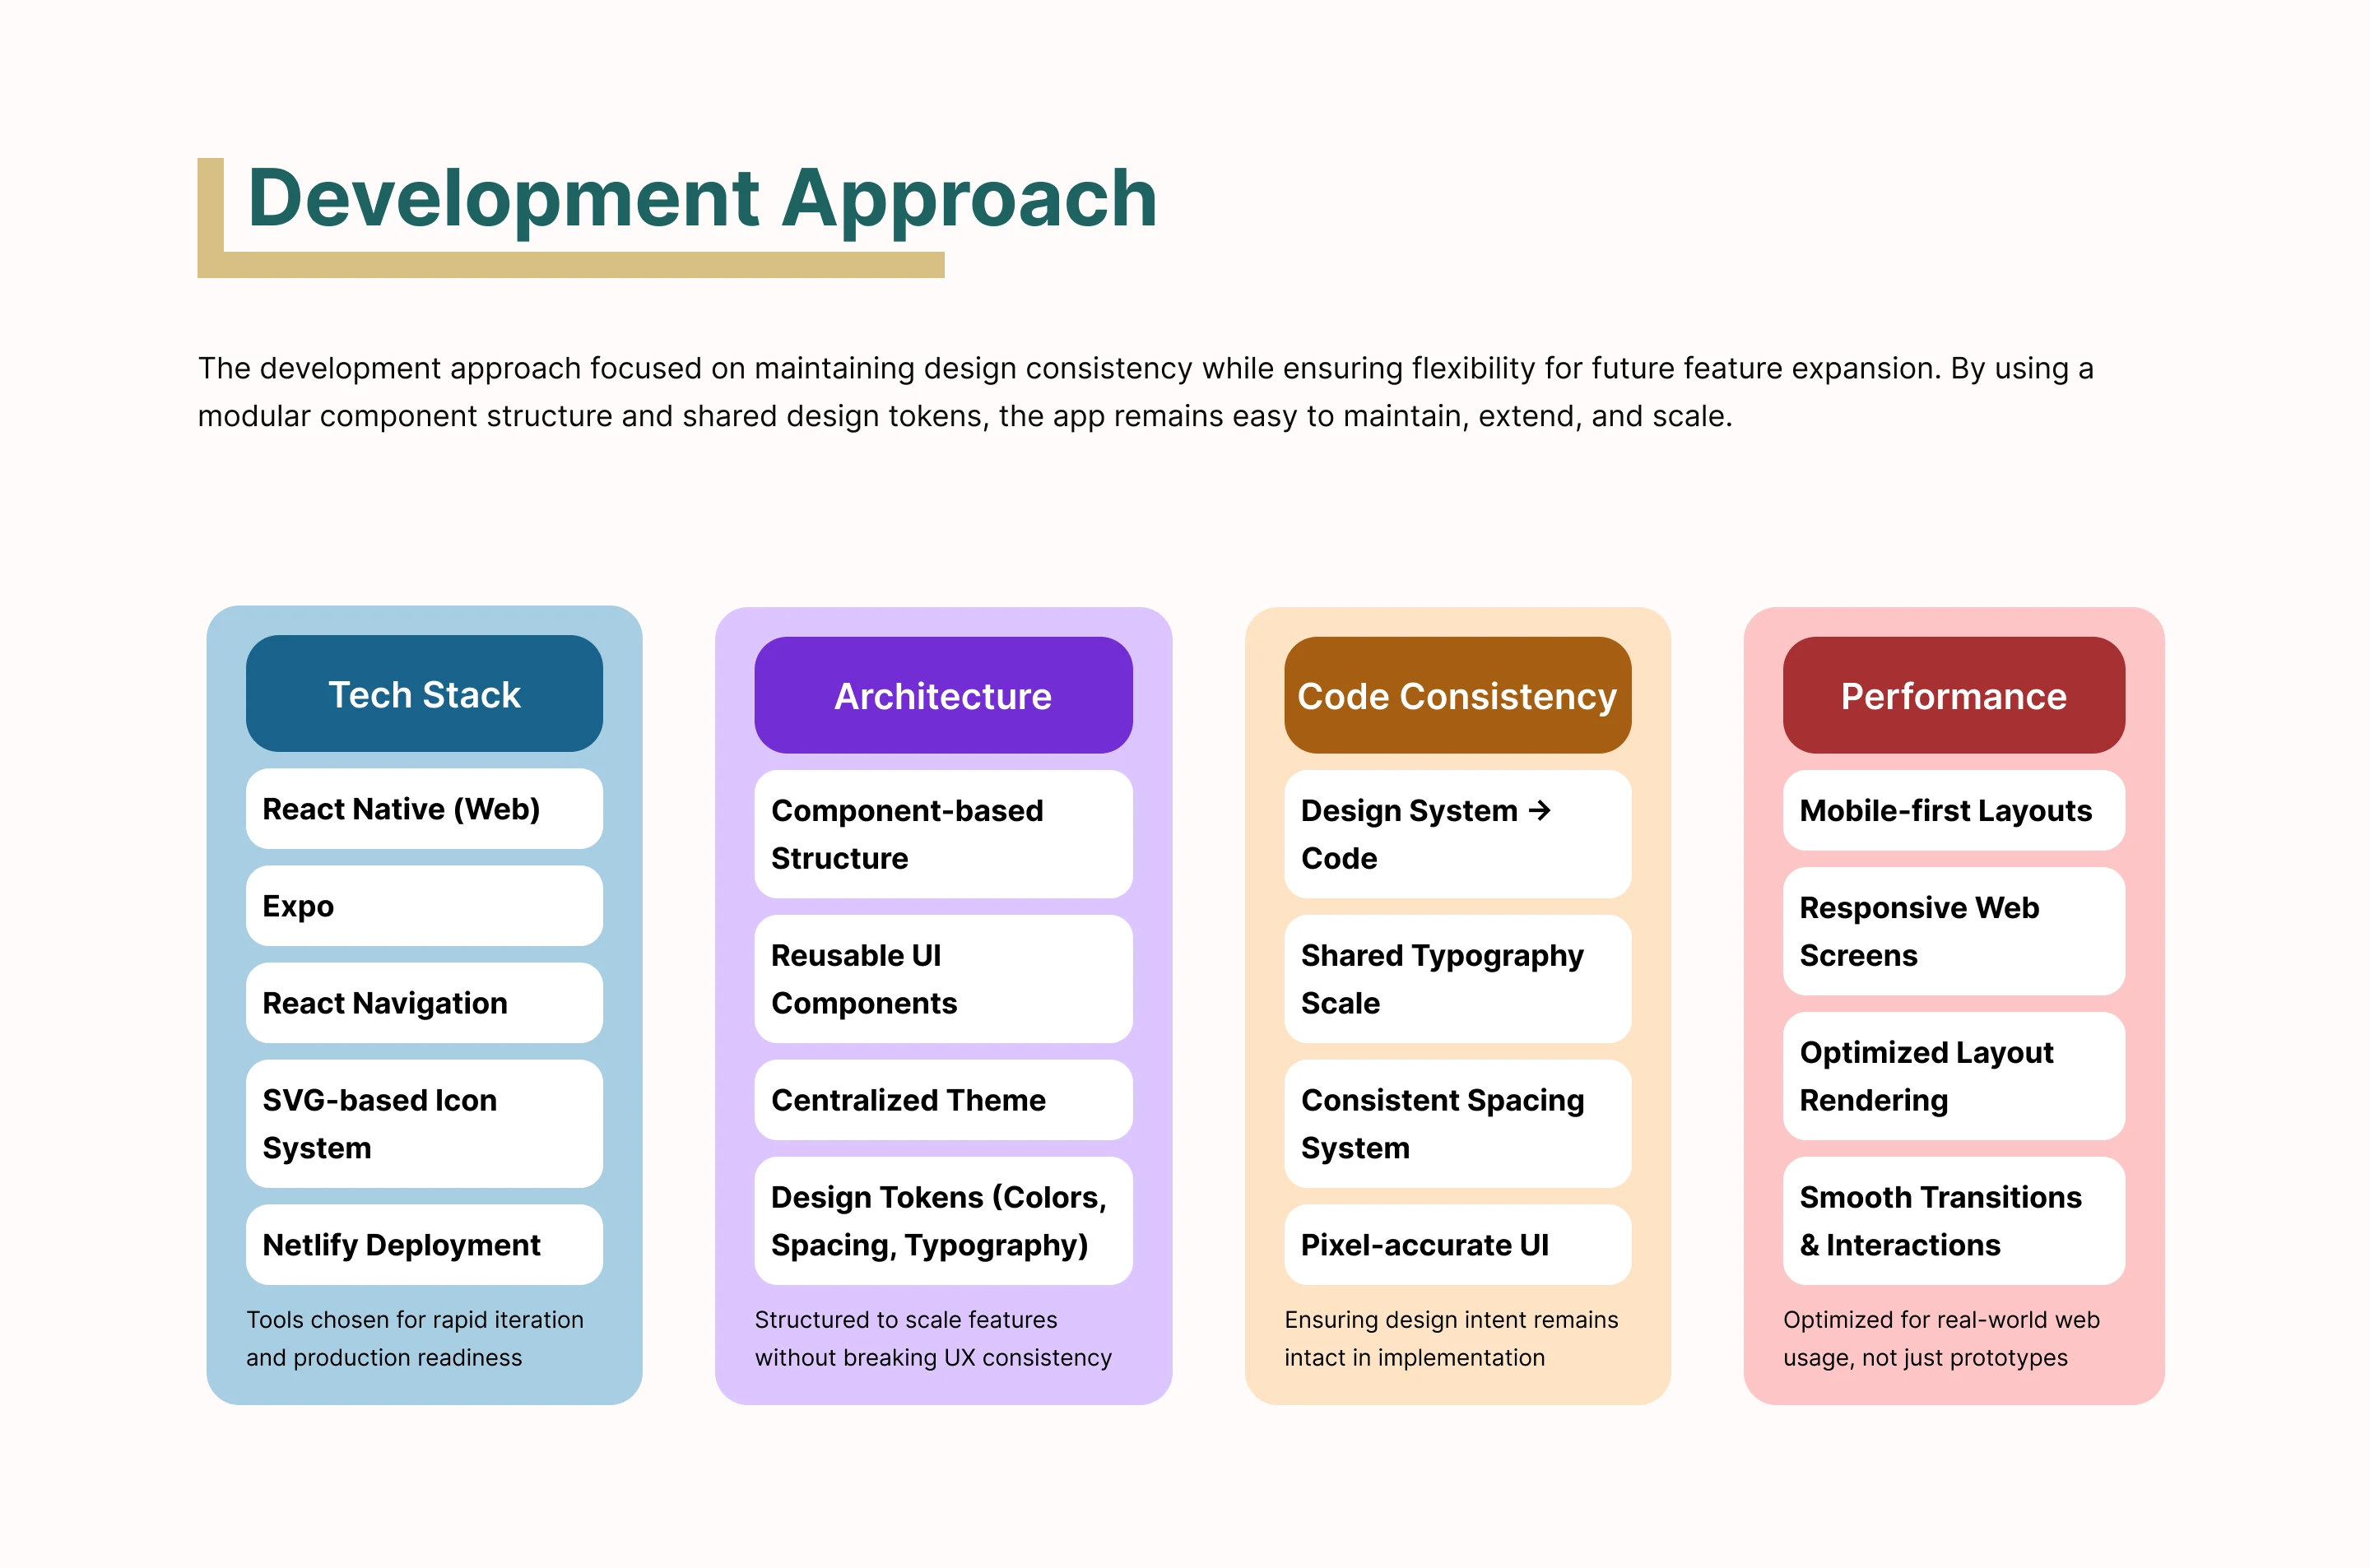Click the React Native (Web) item
This screenshot has height=1568, width=2370.
424,809
